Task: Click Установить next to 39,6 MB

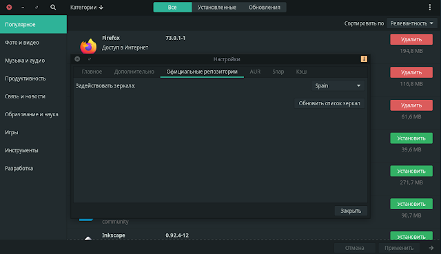Action: click(411, 138)
